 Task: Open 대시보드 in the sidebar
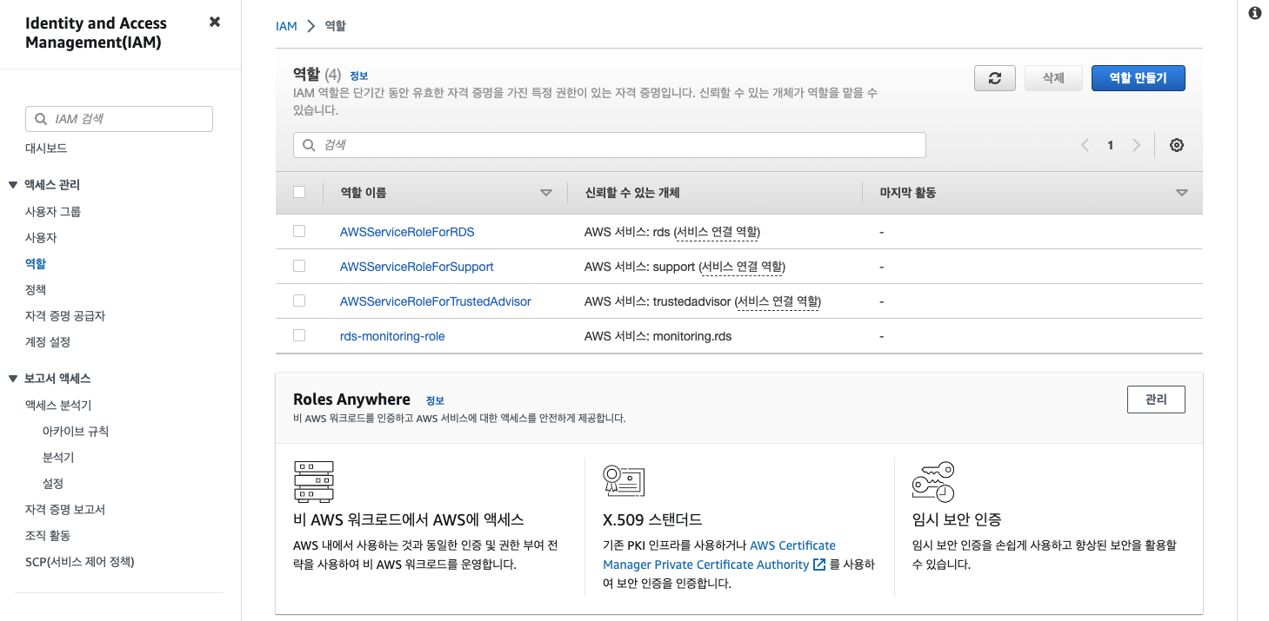46,149
